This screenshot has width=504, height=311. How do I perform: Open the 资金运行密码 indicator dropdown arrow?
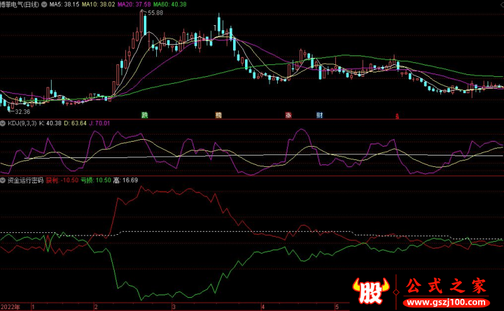3,181
